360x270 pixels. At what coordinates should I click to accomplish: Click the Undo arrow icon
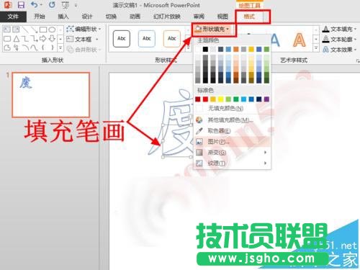pos(35,4)
